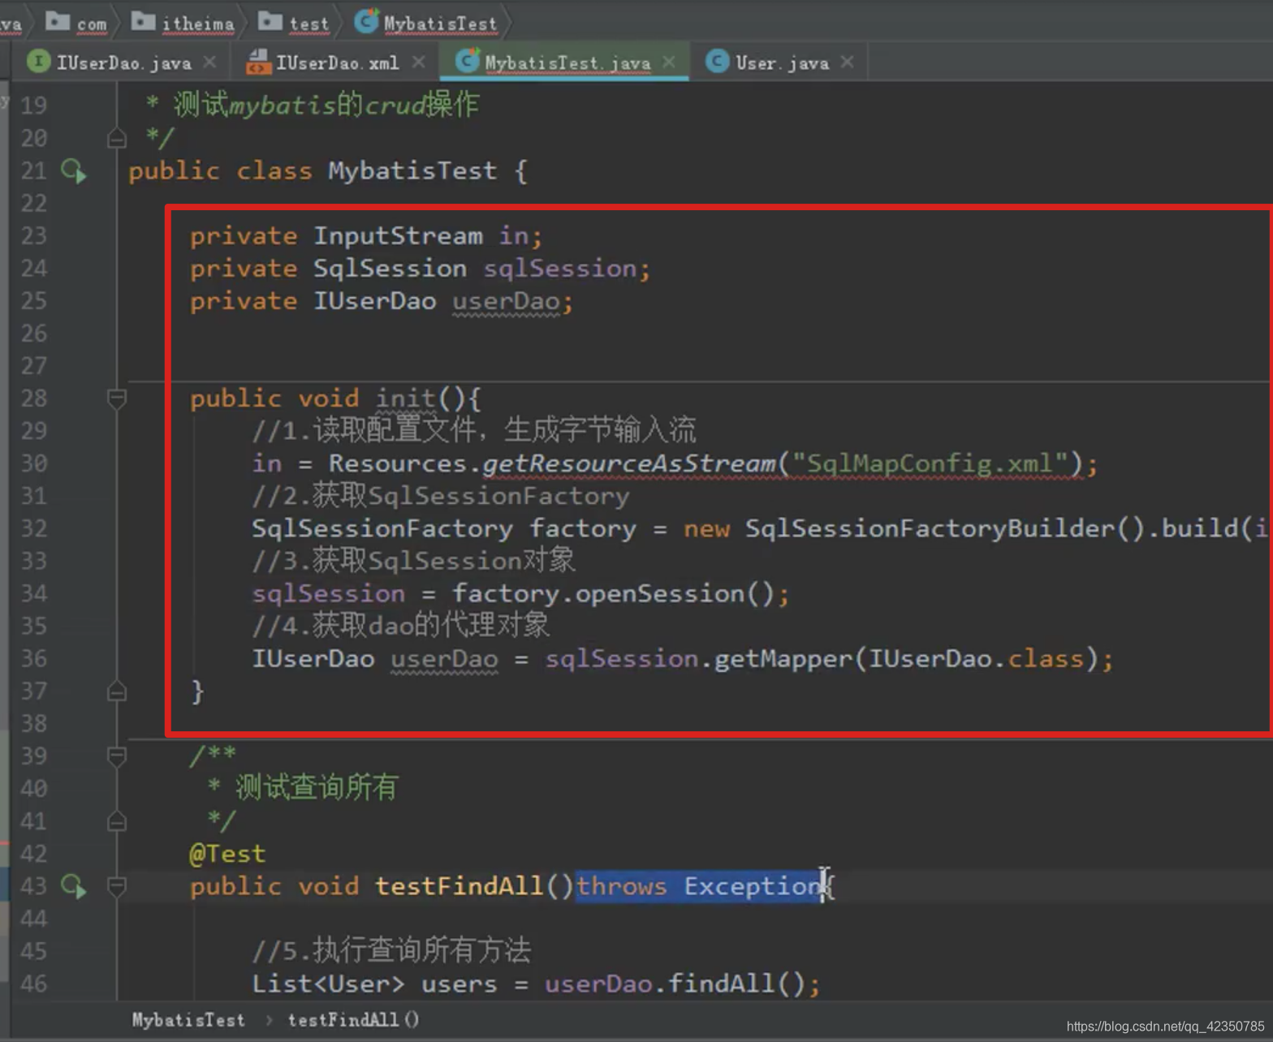Click IUserDao.class argument on line 36
1273x1042 pixels.
click(977, 659)
